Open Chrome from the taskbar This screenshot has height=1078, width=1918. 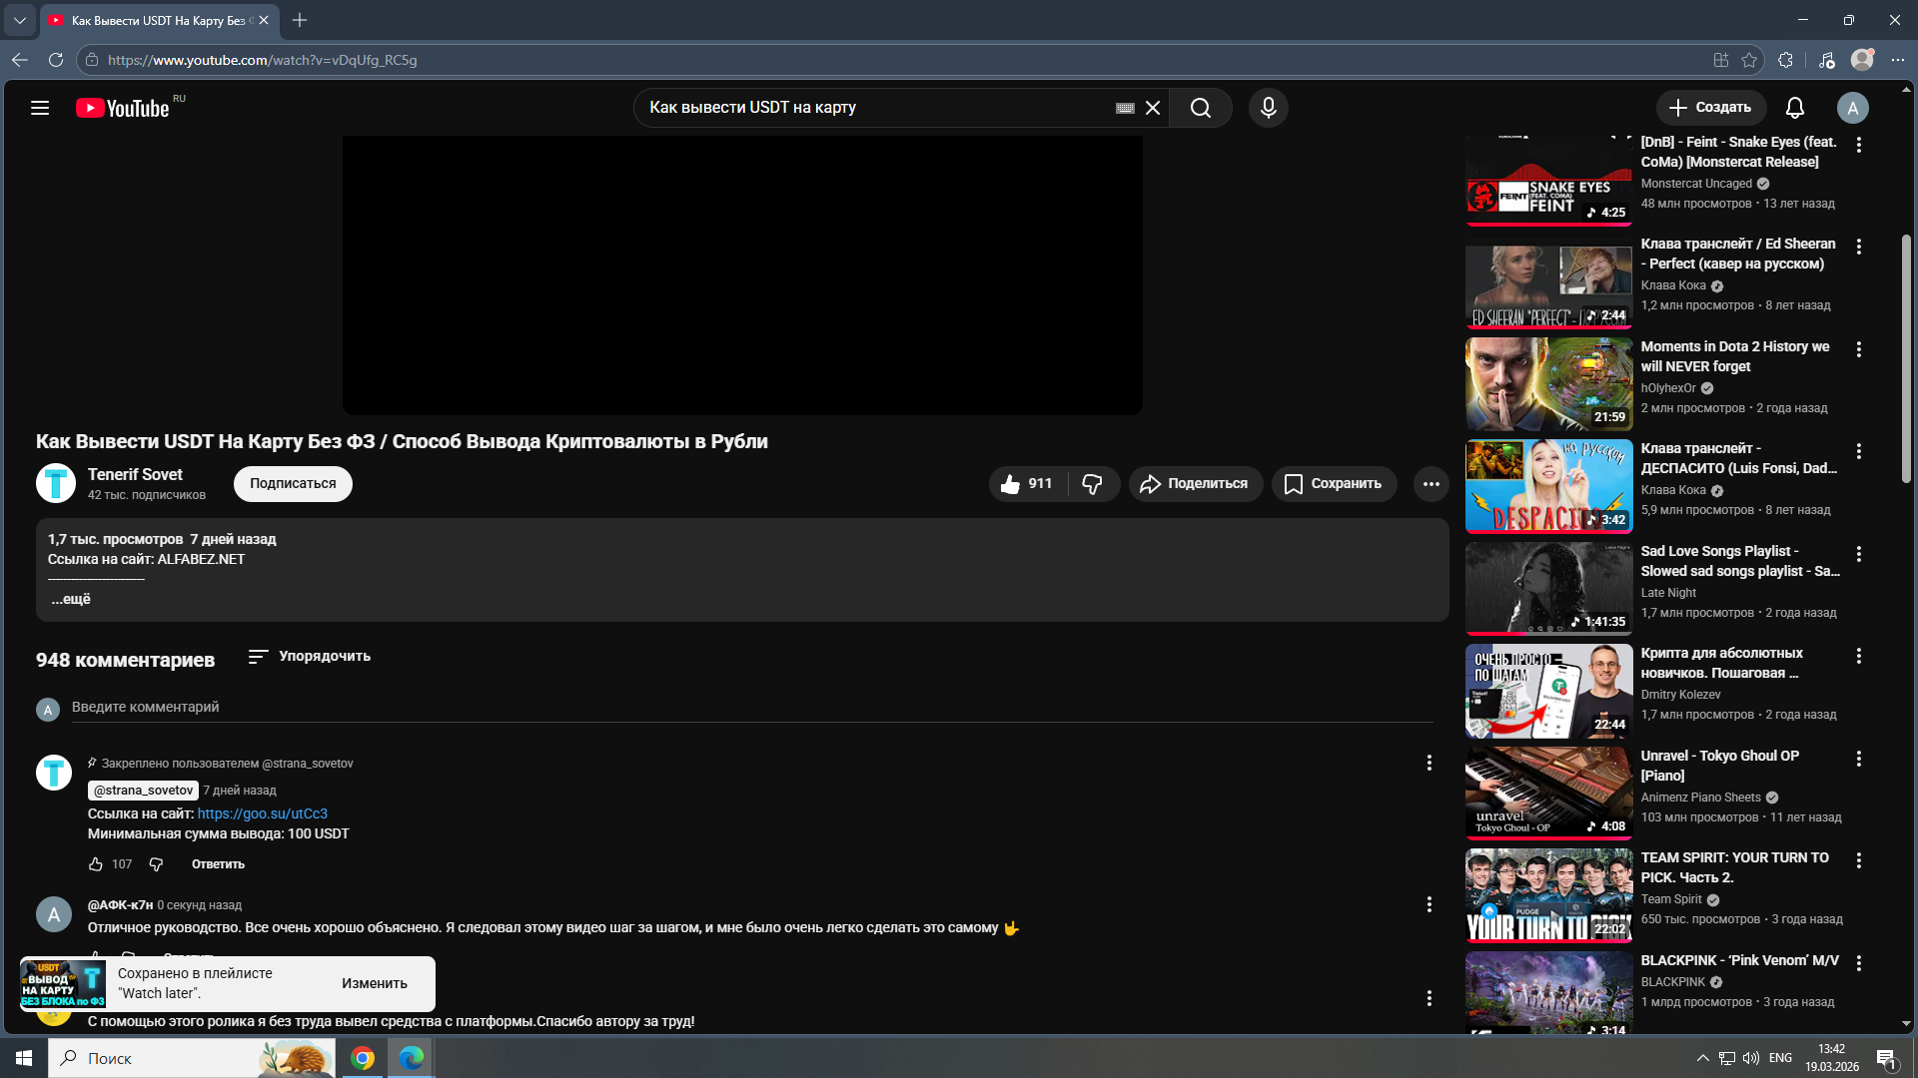[x=363, y=1058]
